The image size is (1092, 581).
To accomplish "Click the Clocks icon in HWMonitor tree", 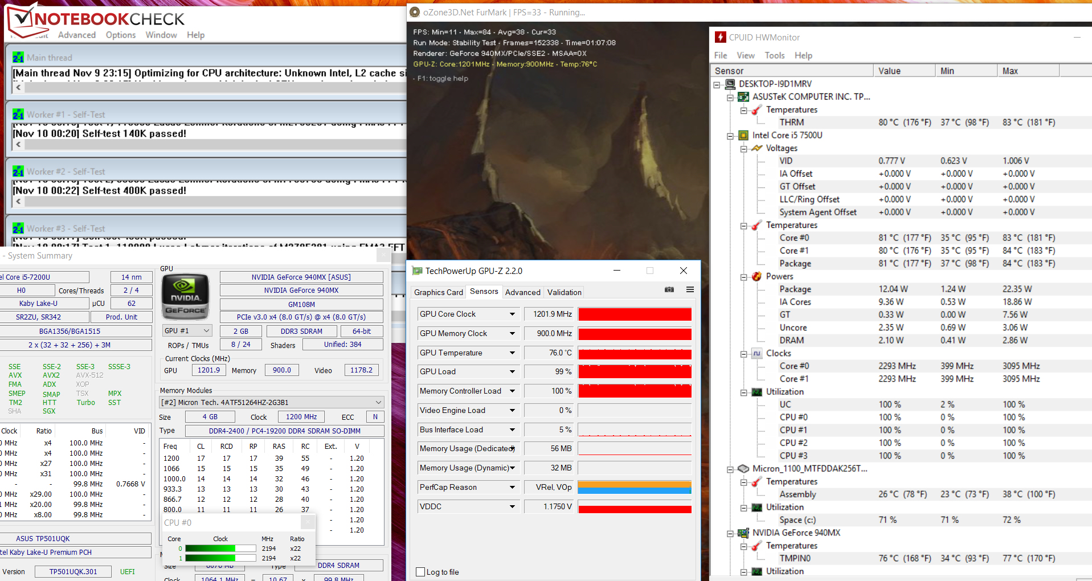I will click(756, 353).
